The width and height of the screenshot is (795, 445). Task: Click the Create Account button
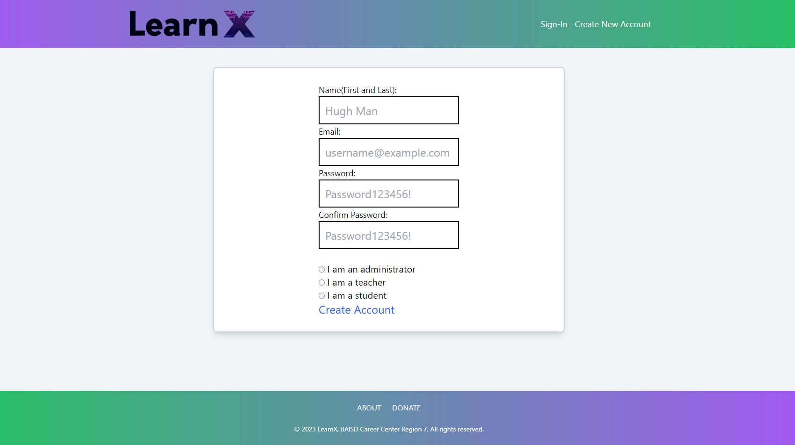coord(357,310)
